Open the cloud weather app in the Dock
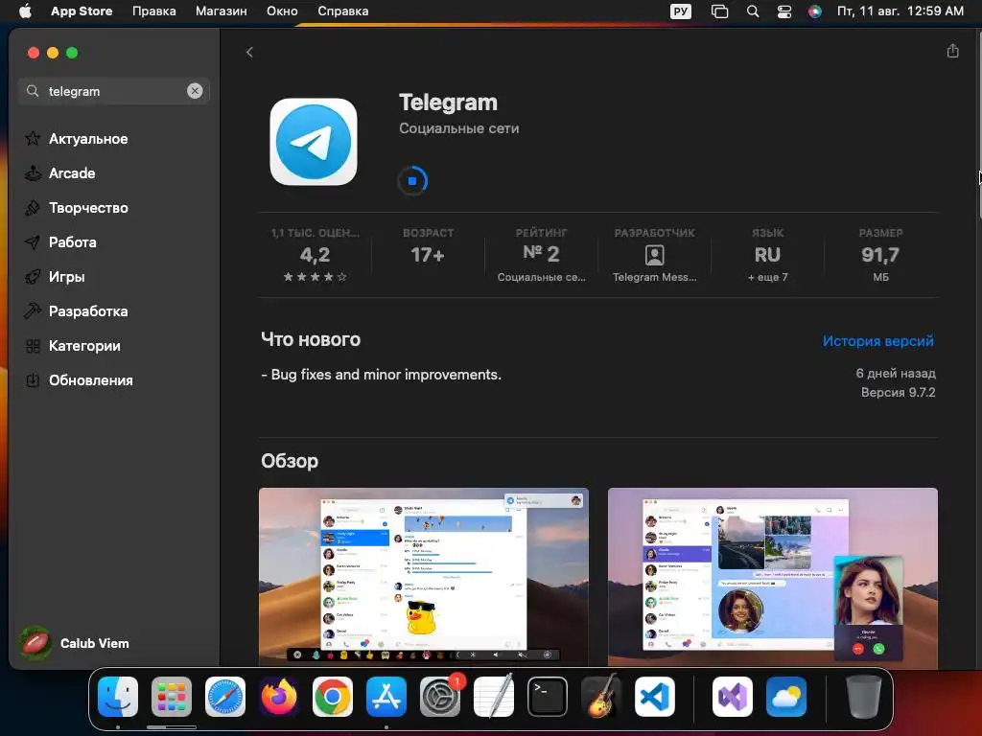The height and width of the screenshot is (736, 982). [786, 696]
